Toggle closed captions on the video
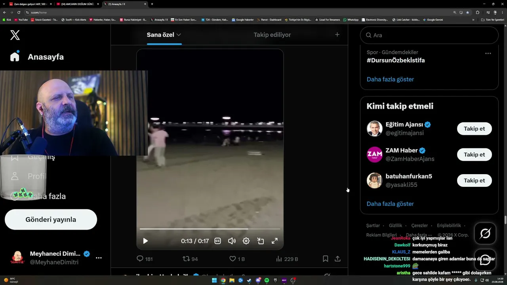507x285 pixels. click(x=217, y=241)
